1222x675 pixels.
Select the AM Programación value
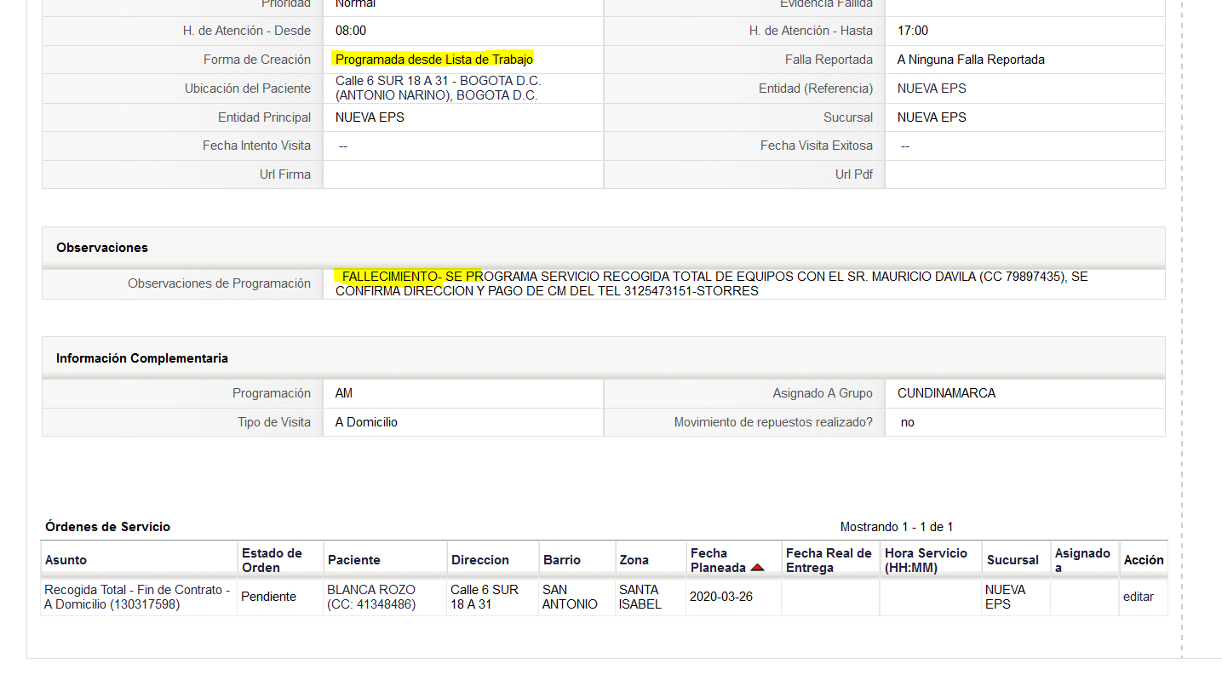coord(344,393)
